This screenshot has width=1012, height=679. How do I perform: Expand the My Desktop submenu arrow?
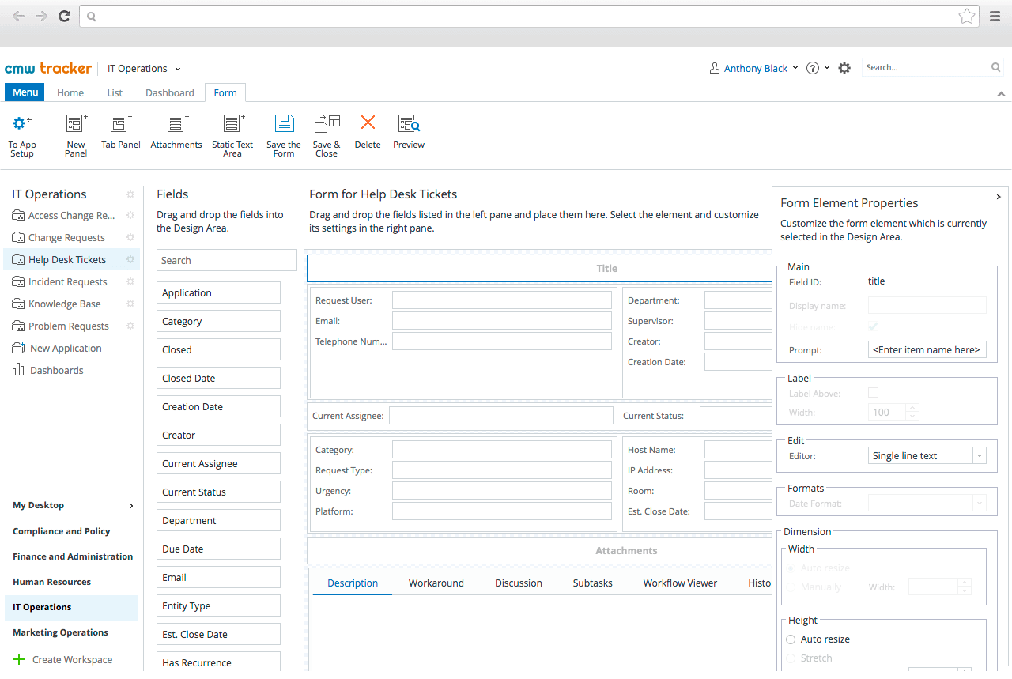pos(131,506)
